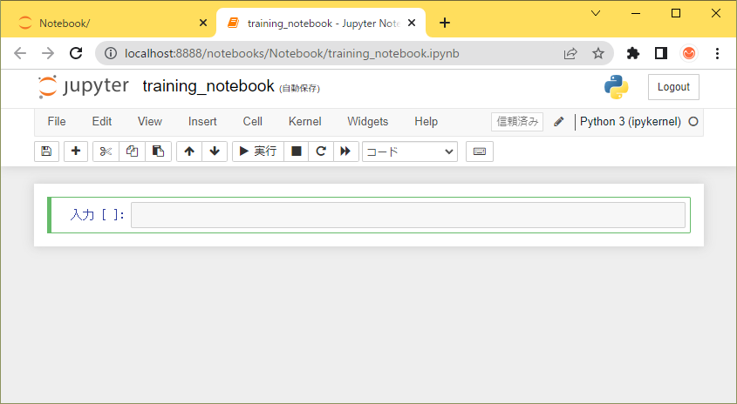The image size is (737, 404).
Task: Interrupt the kernel with the stop square
Action: pos(297,151)
